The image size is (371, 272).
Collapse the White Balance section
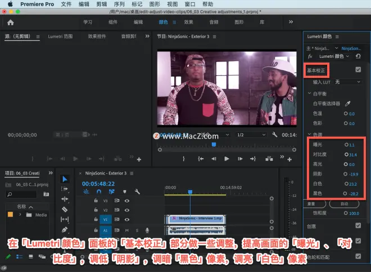point(309,93)
